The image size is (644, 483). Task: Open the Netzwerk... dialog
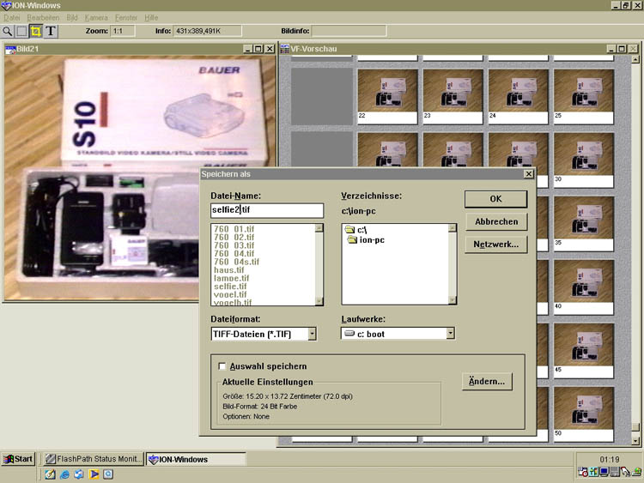[496, 245]
